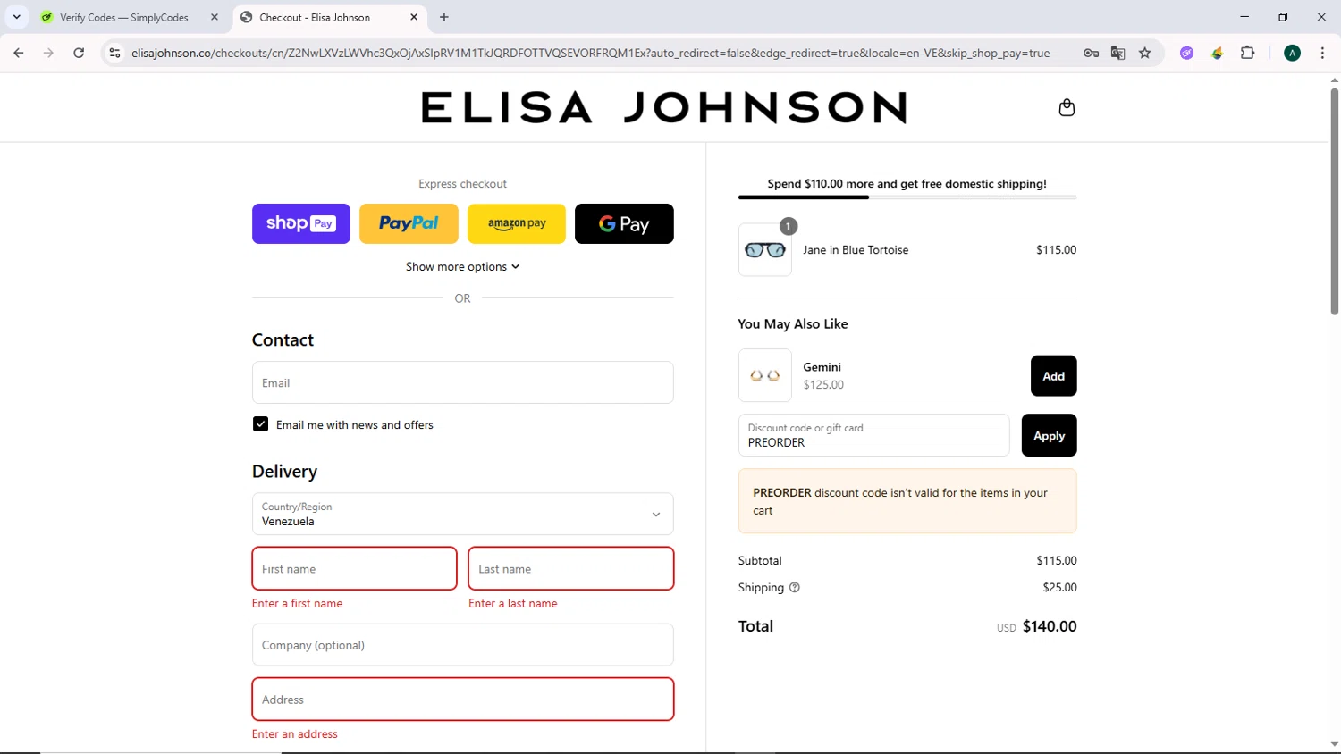Open the Chrome three-dot menu

[x=1322, y=53]
